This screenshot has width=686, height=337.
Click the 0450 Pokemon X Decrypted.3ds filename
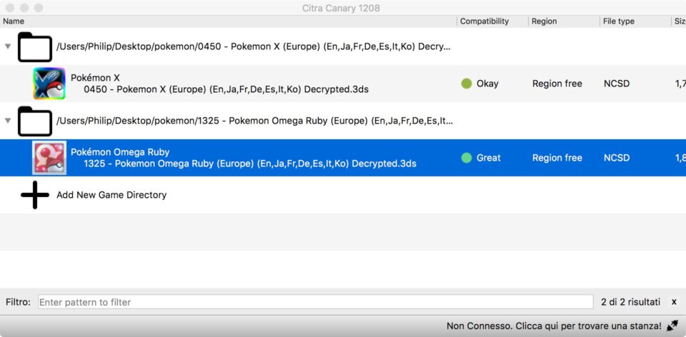[x=227, y=89]
